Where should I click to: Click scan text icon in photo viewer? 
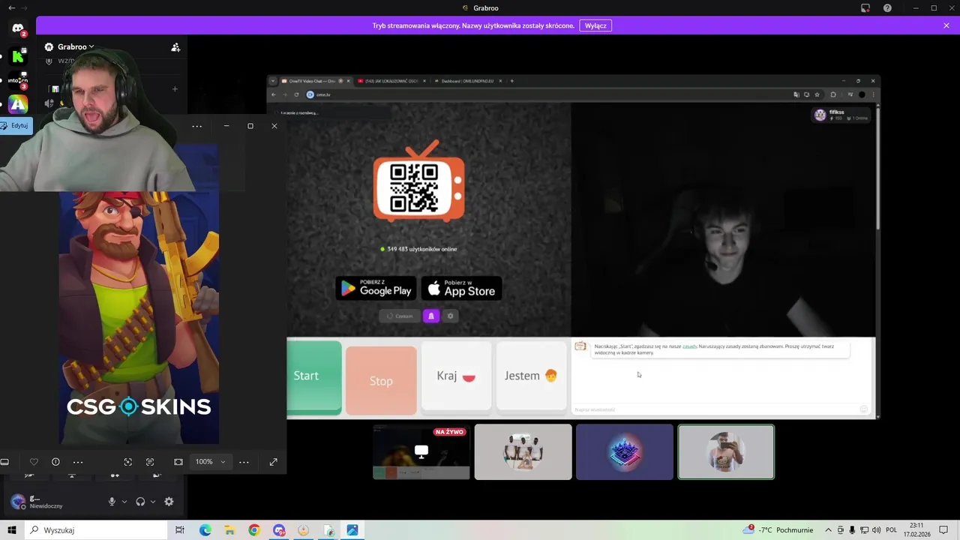[x=150, y=462]
